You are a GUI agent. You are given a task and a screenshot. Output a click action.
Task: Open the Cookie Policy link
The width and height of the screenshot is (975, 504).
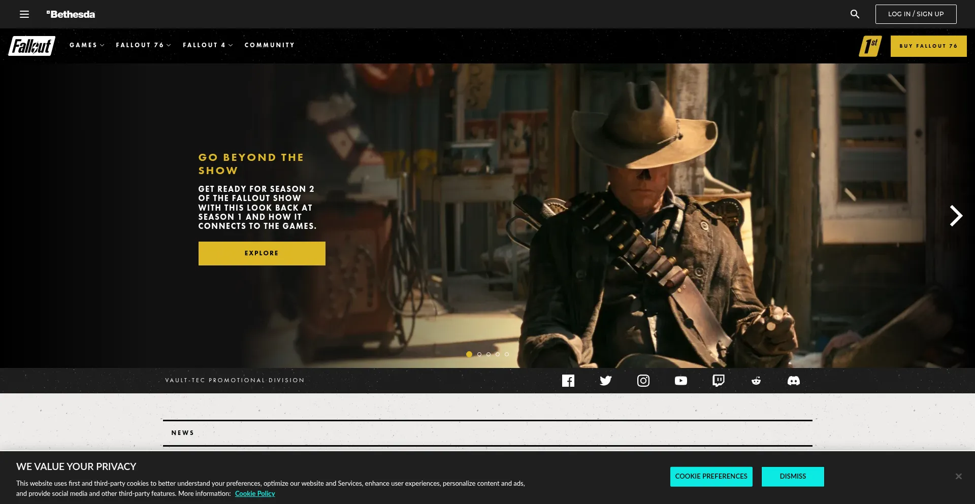pos(255,493)
